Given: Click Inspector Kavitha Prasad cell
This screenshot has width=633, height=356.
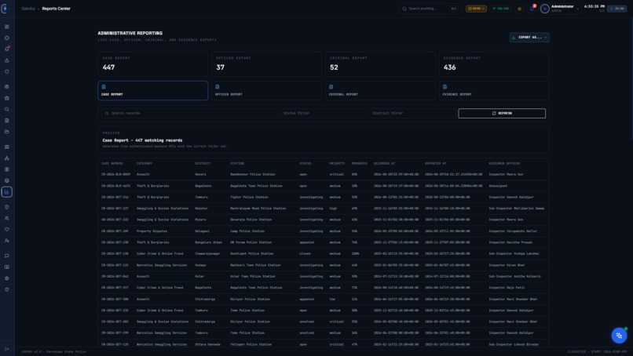Looking at the screenshot, I should pyautogui.click(x=510, y=242).
